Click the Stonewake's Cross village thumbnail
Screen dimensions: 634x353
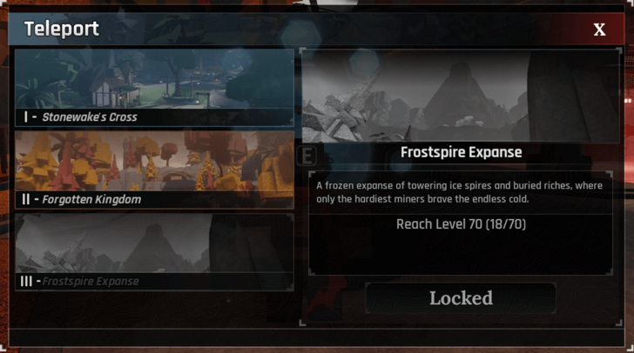pos(154,79)
